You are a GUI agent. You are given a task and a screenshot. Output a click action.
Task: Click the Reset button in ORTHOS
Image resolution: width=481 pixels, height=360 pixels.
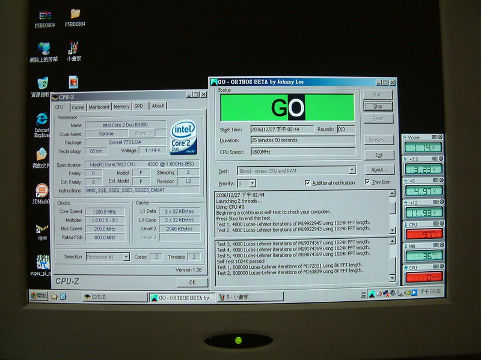(378, 118)
